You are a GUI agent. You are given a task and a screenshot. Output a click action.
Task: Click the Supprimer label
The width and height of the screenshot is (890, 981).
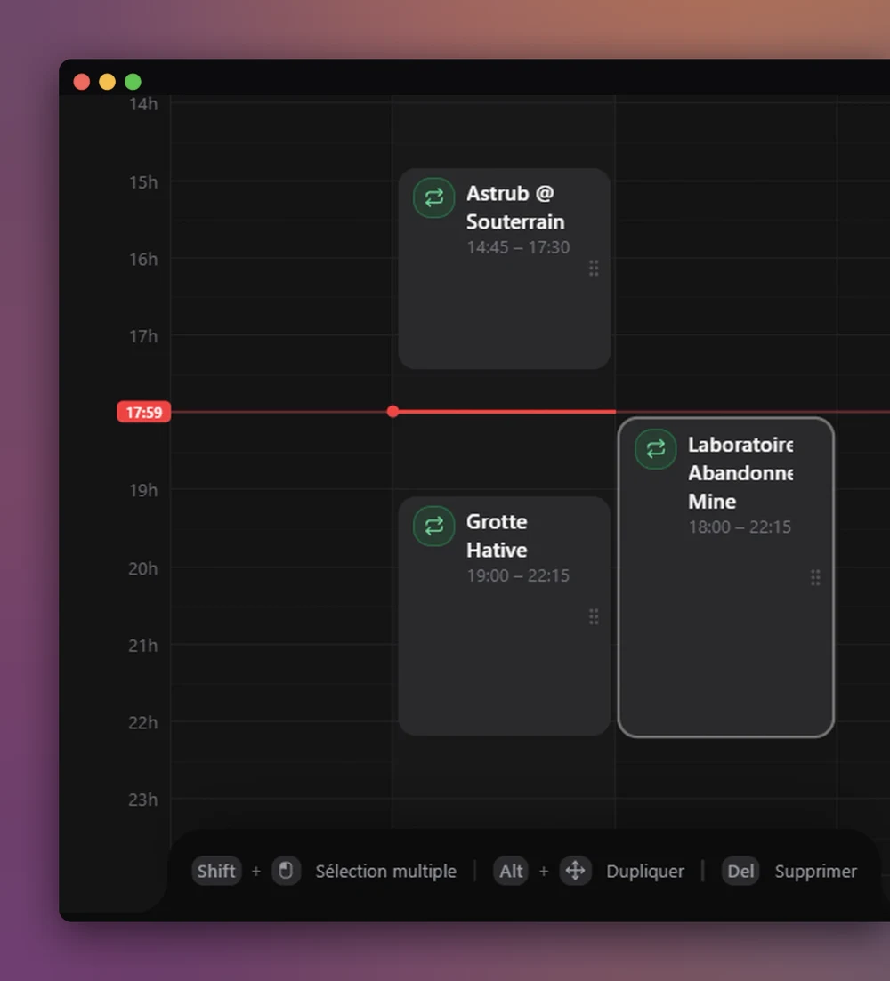click(x=816, y=871)
